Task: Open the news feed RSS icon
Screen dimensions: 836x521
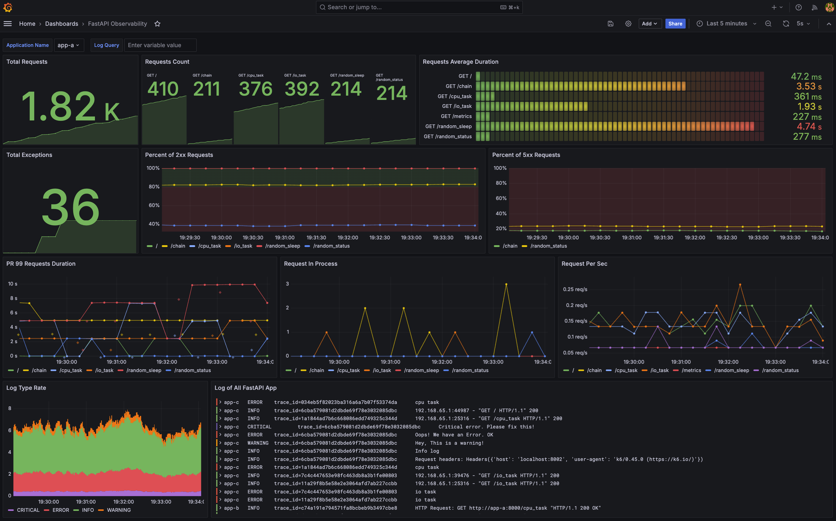Action: pos(814,7)
